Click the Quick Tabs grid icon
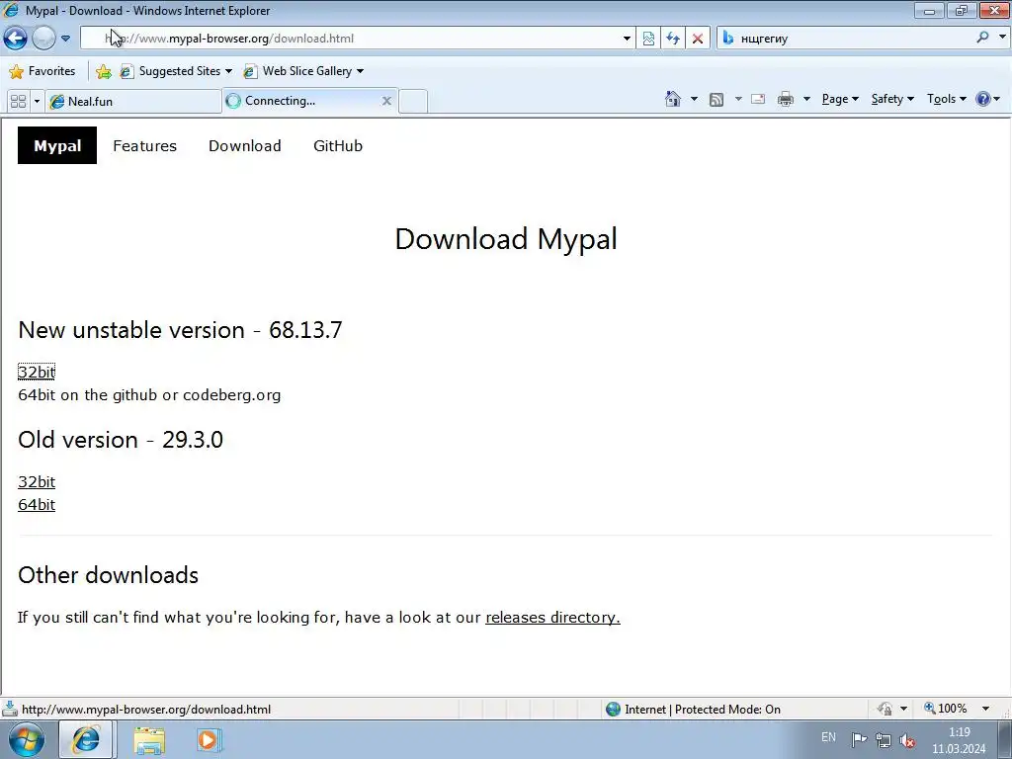 pyautogui.click(x=18, y=102)
